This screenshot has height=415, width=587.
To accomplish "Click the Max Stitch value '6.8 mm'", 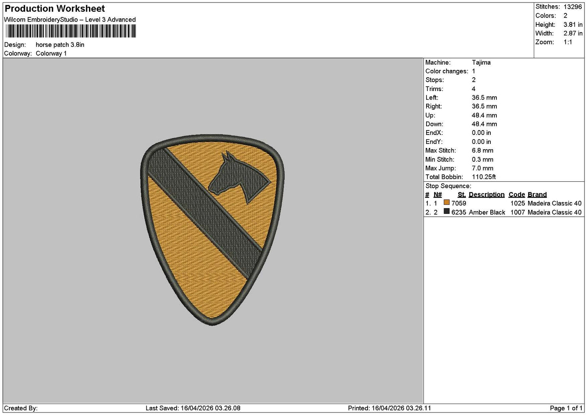I will (x=483, y=150).
